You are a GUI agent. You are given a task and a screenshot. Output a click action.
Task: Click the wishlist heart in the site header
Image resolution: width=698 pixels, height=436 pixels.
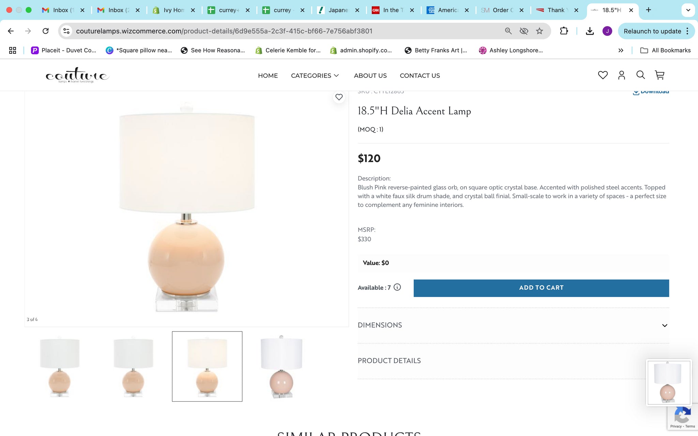[603, 75]
